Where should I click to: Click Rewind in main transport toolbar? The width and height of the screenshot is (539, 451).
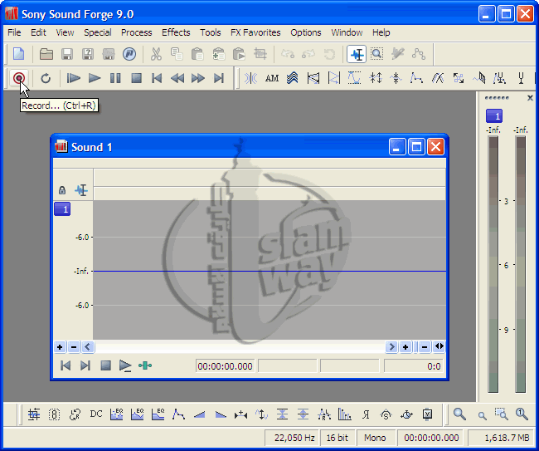click(177, 78)
